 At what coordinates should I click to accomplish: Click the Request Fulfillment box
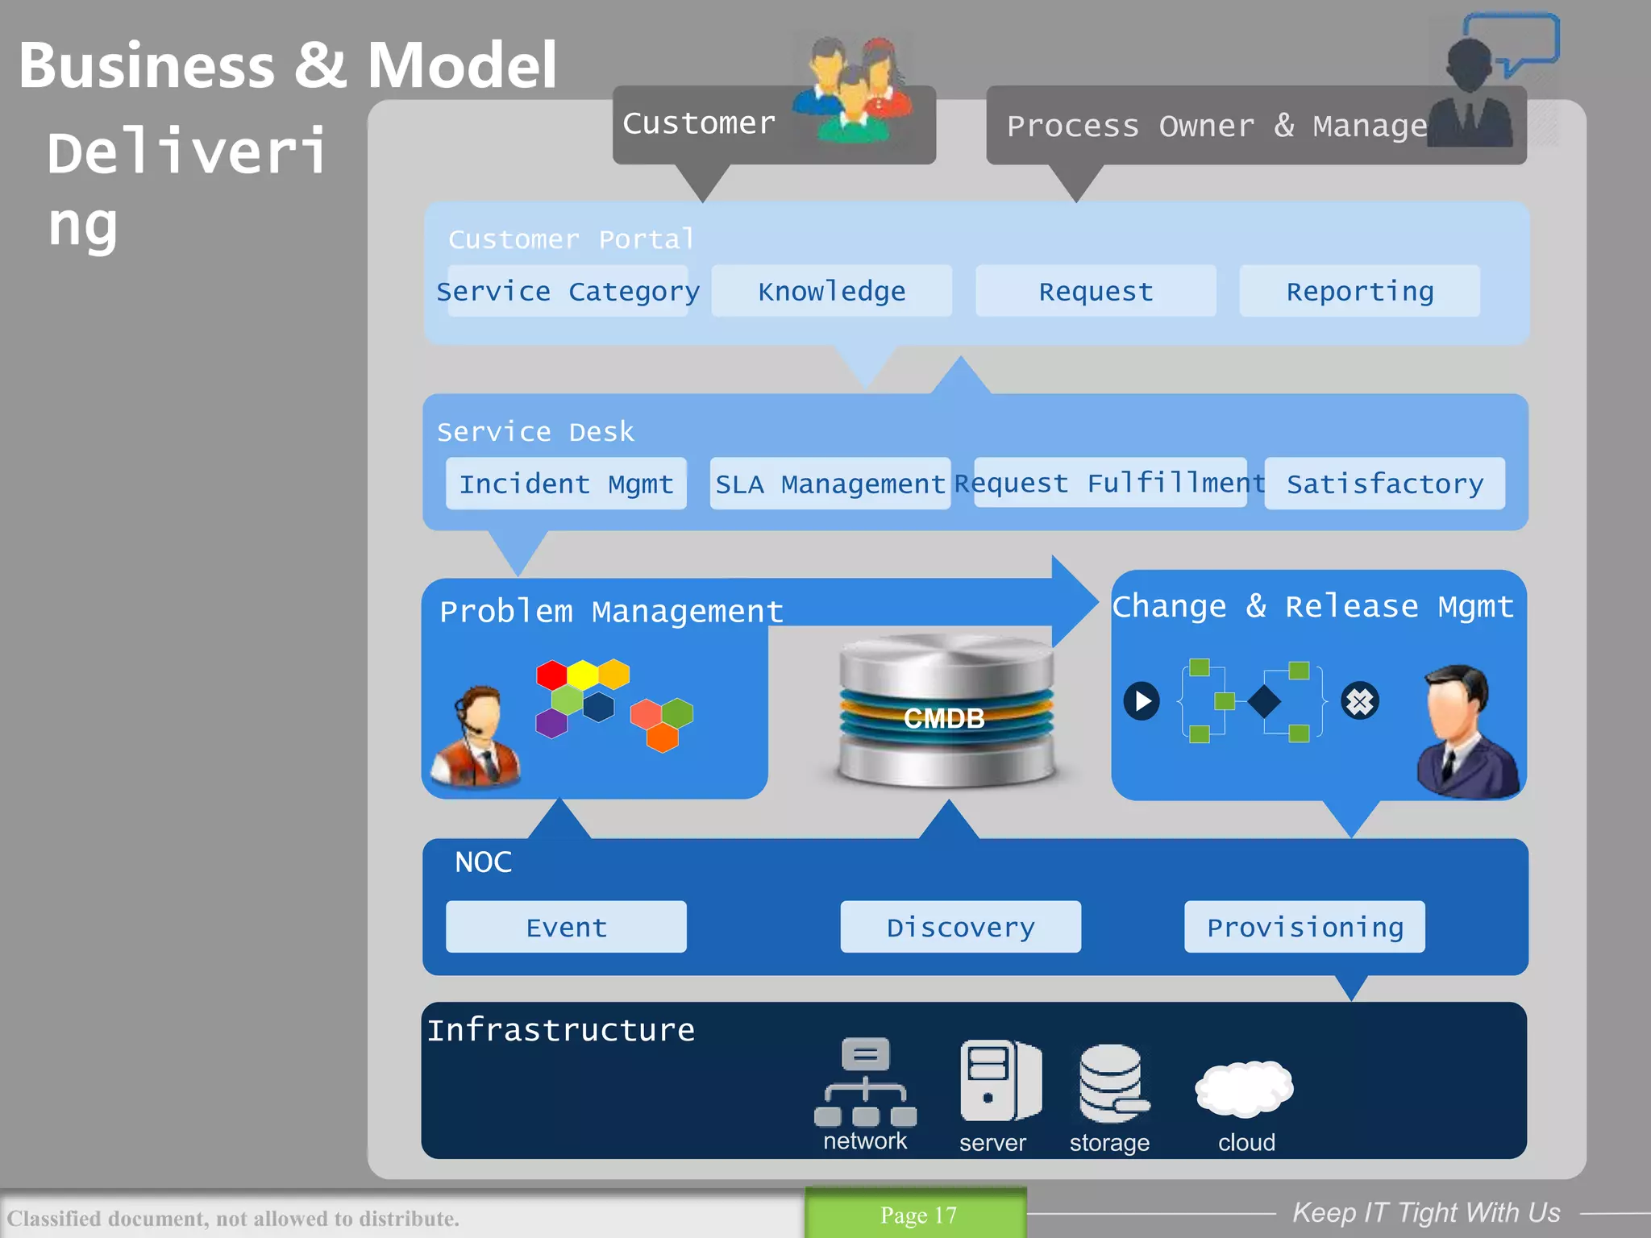(1109, 483)
